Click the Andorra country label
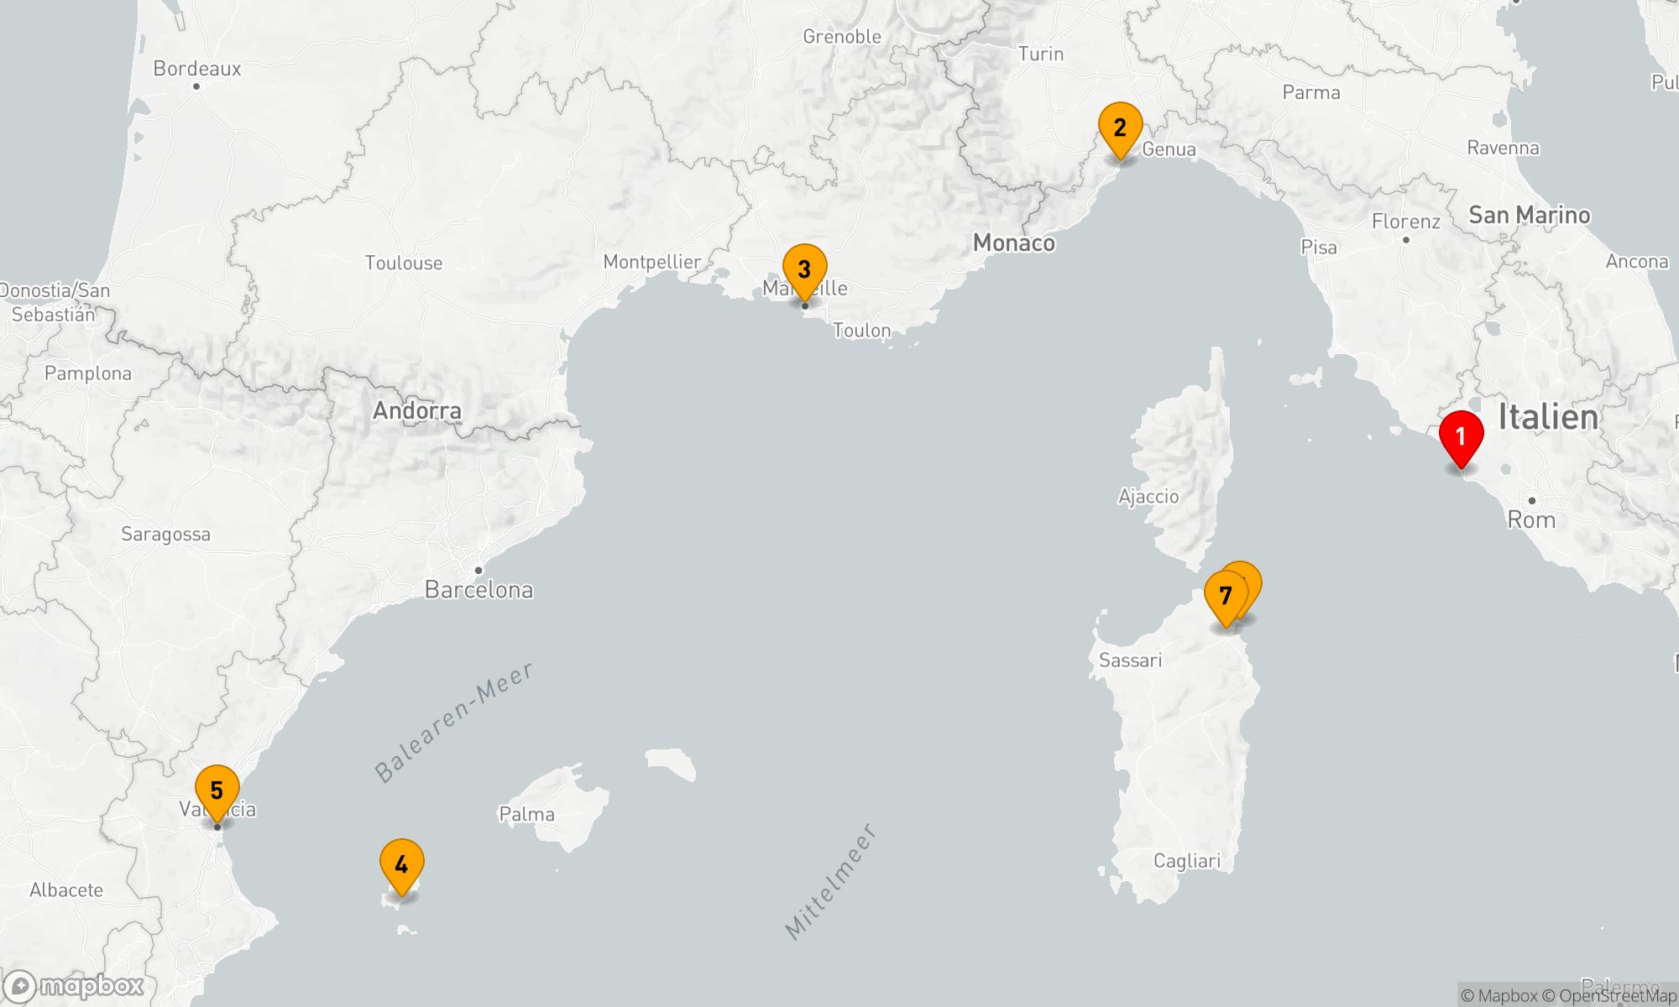The height and width of the screenshot is (1007, 1679). point(417,410)
